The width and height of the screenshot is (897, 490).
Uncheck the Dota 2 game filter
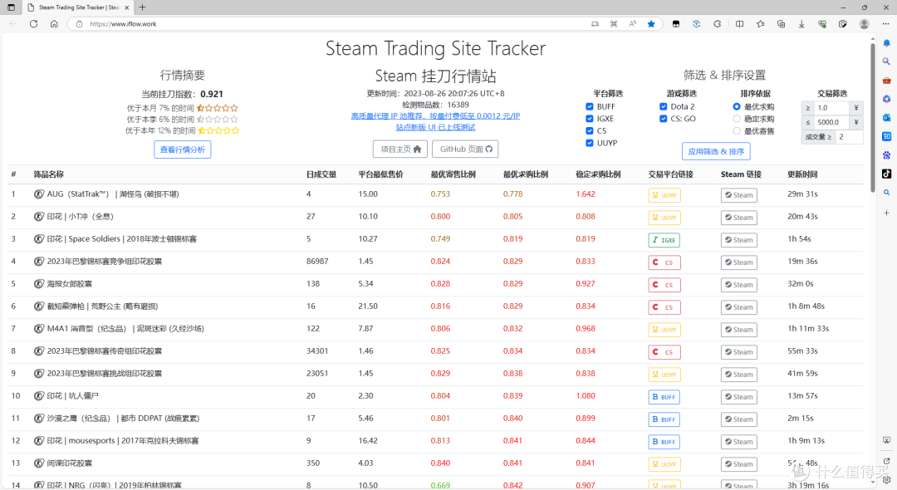(663, 106)
